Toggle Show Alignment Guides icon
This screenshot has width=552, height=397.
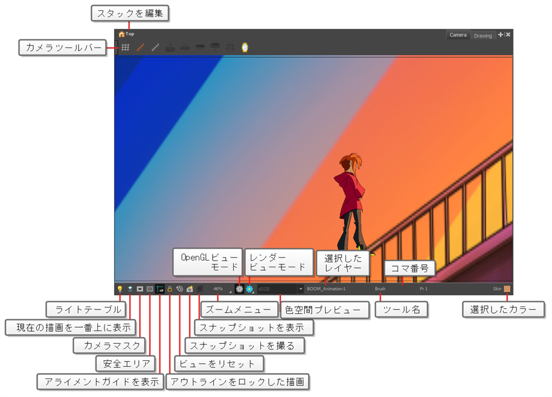click(160, 289)
